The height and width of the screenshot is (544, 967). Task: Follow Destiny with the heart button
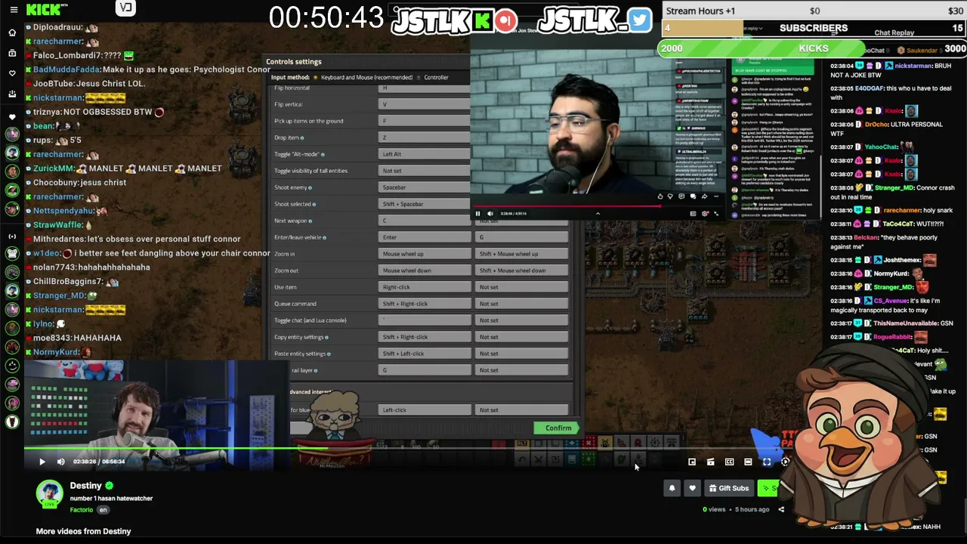tap(692, 488)
